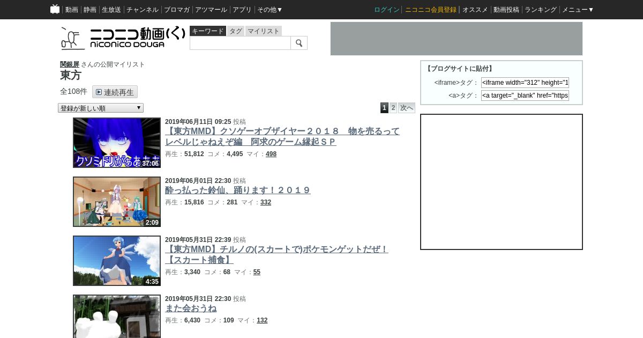The image size is (643, 338).
Task: Click play count 15,816
Action: pyautogui.click(x=194, y=202)
